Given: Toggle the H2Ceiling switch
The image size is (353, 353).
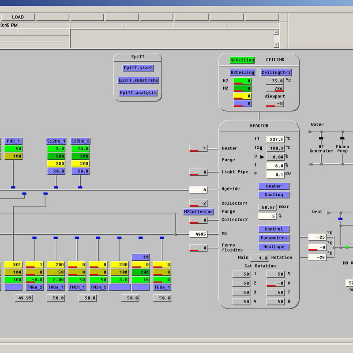Looking at the screenshot, I should tap(242, 72).
